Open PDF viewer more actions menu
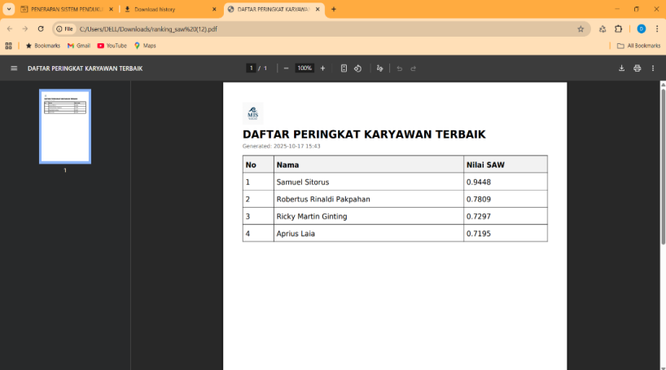Image resolution: width=666 pixels, height=370 pixels. (x=652, y=68)
